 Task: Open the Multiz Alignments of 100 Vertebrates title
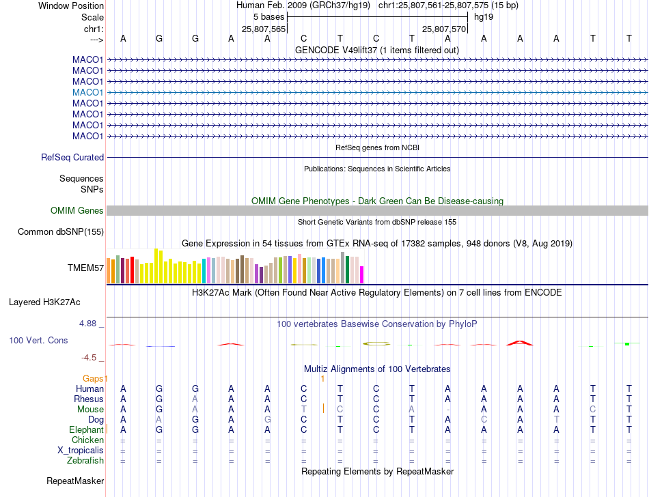[x=377, y=369]
